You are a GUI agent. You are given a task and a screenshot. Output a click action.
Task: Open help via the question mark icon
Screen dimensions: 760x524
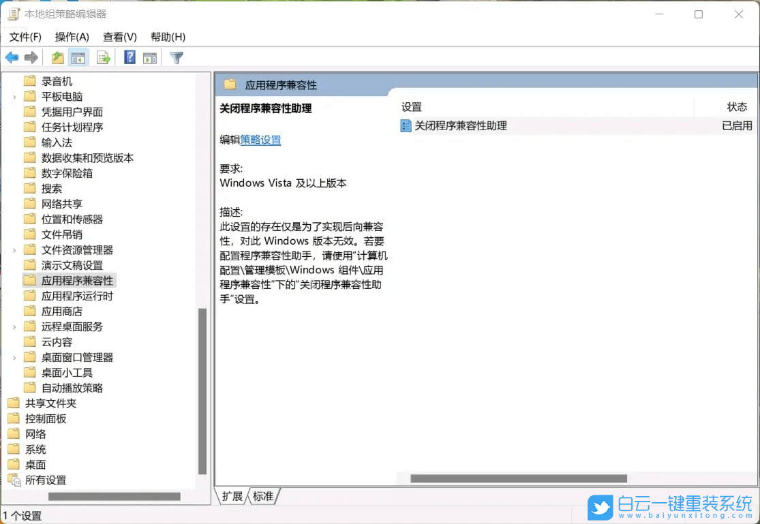(x=129, y=57)
